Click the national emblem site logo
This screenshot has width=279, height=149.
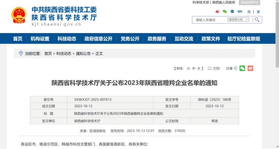pyautogui.click(x=19, y=15)
